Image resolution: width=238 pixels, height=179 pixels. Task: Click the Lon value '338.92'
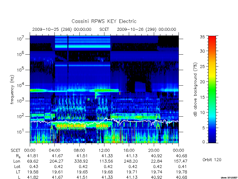(81, 161)
